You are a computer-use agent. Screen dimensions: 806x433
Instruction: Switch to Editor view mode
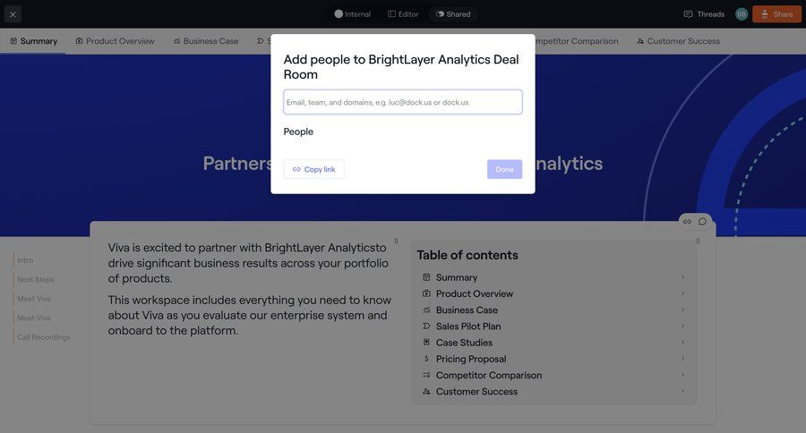tap(403, 14)
